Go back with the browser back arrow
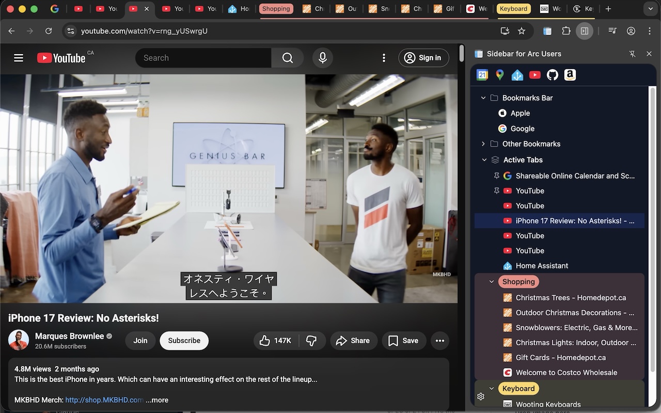 [12, 31]
